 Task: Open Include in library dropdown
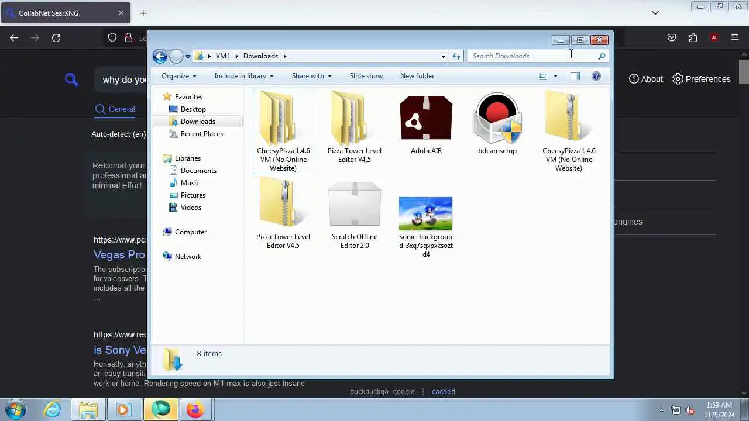pos(244,76)
